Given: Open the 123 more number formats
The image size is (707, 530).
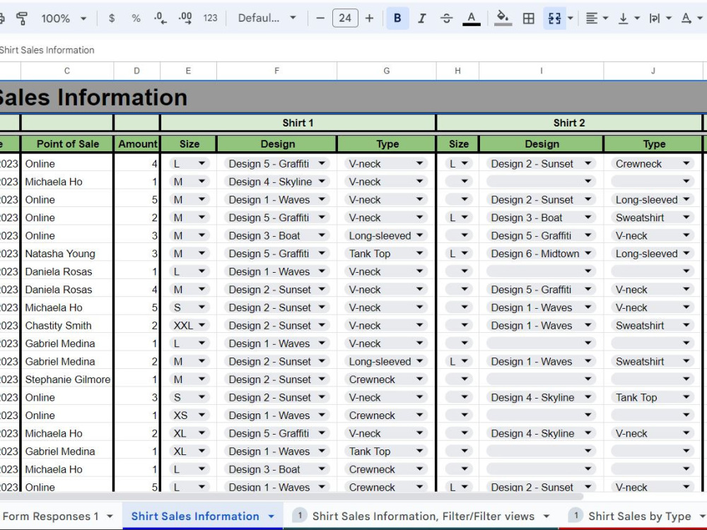Looking at the screenshot, I should pyautogui.click(x=210, y=18).
